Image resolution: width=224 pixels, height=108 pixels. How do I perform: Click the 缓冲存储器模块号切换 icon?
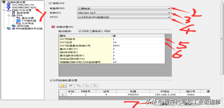9,28
